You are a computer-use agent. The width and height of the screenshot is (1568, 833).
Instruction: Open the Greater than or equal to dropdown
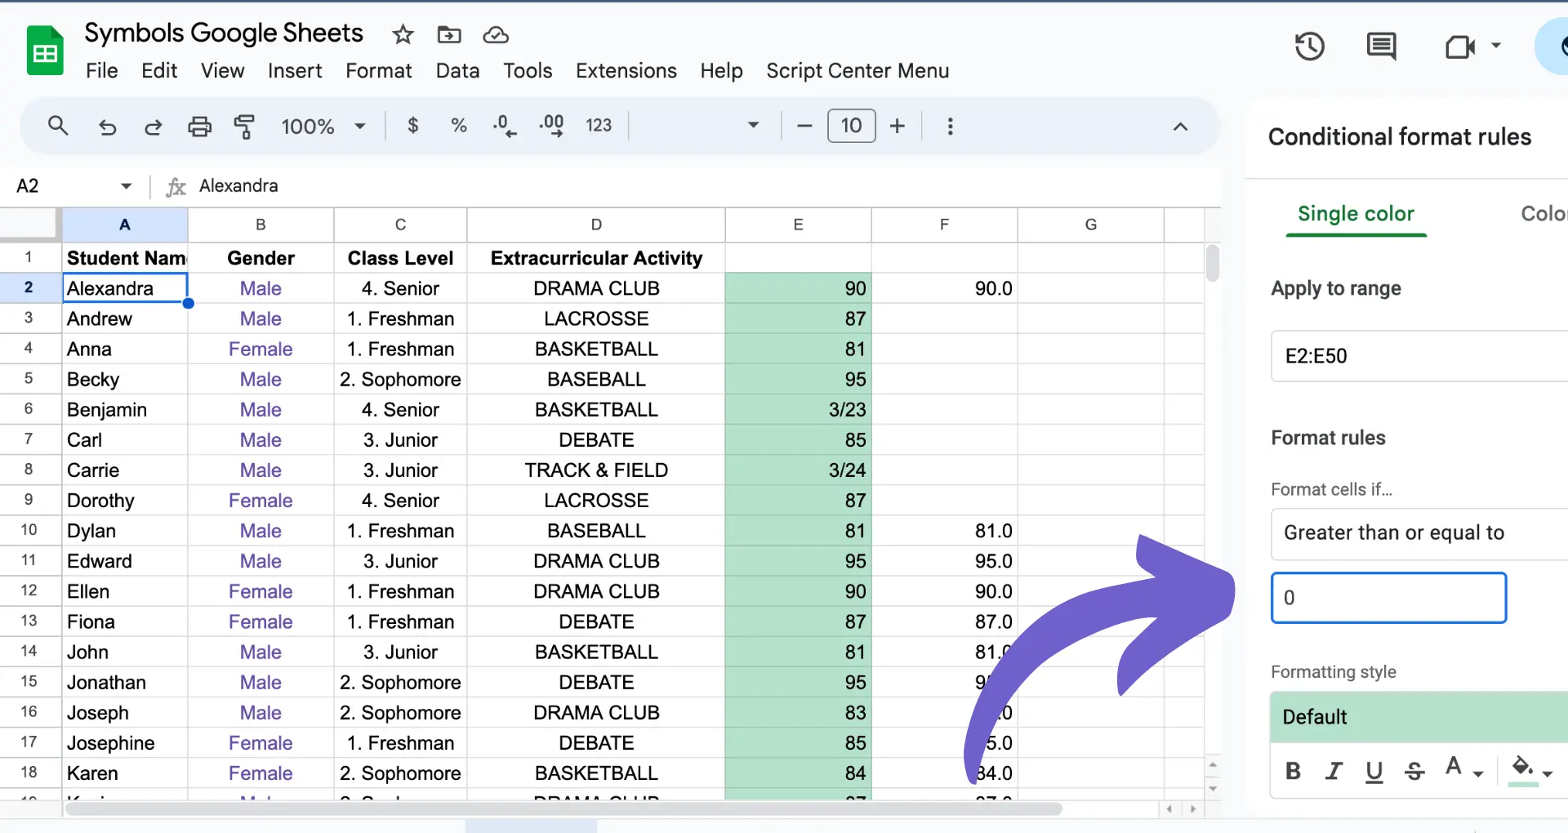click(x=1419, y=533)
